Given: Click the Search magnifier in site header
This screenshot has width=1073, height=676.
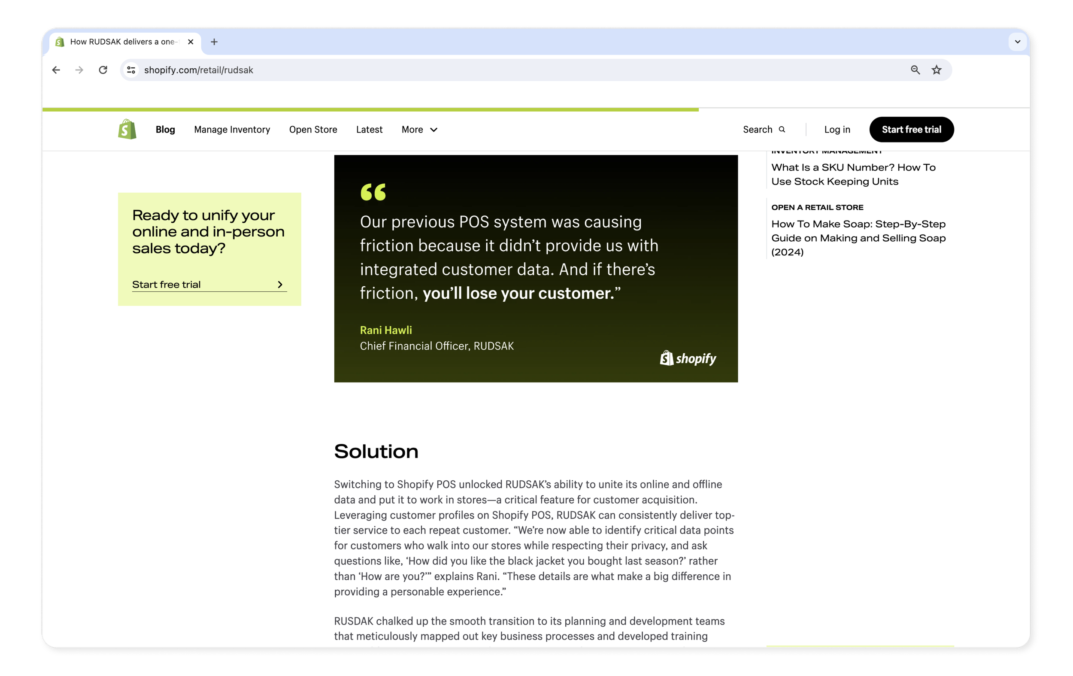Looking at the screenshot, I should tap(782, 130).
